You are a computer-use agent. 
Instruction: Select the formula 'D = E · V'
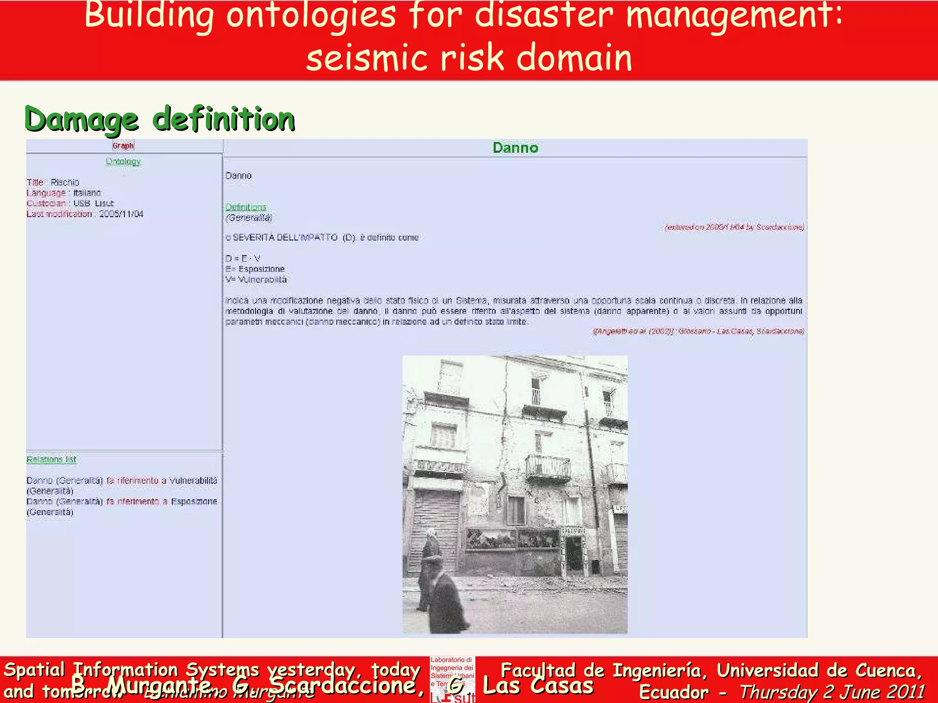[243, 259]
